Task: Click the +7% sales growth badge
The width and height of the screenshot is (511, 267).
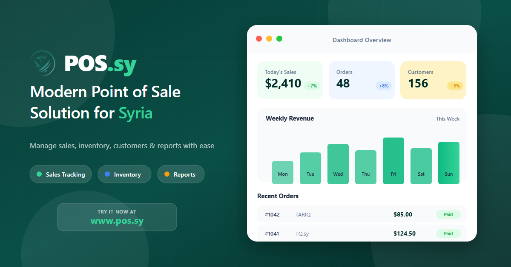Action: [x=312, y=86]
